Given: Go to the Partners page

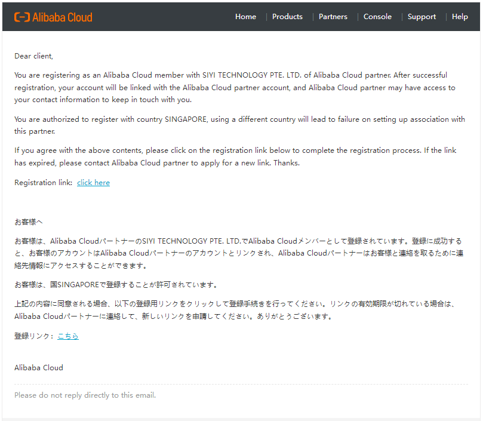Looking at the screenshot, I should pos(333,17).
